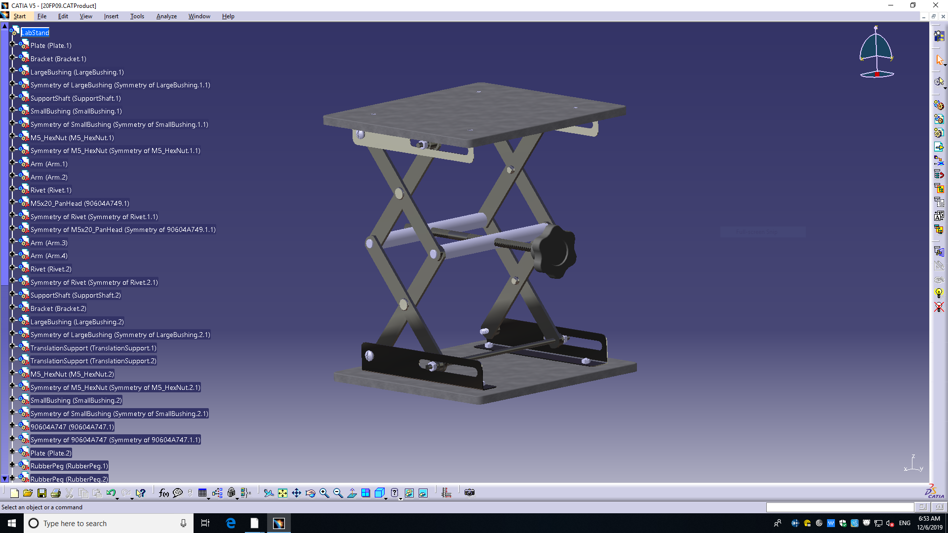Open the Isometric View dropdown arrow
The height and width of the screenshot is (533, 948).
(x=386, y=498)
